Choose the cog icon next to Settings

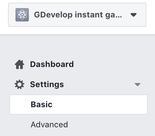[x=19, y=84]
